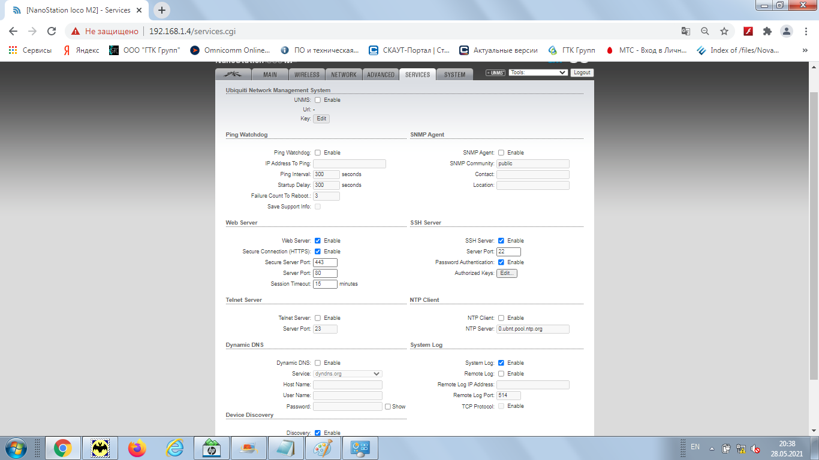
Task: Open the СКАУТ-Портал bookmark
Action: tap(409, 50)
